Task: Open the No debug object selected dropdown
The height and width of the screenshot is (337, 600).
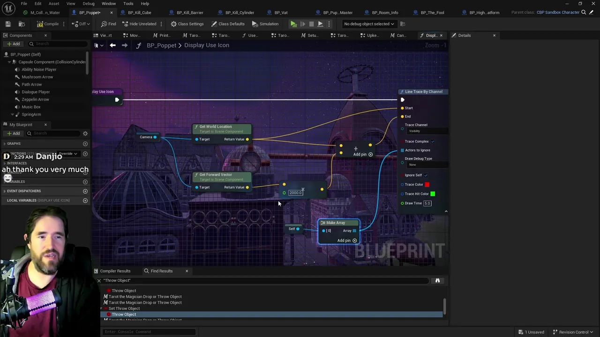Action: pyautogui.click(x=369, y=24)
